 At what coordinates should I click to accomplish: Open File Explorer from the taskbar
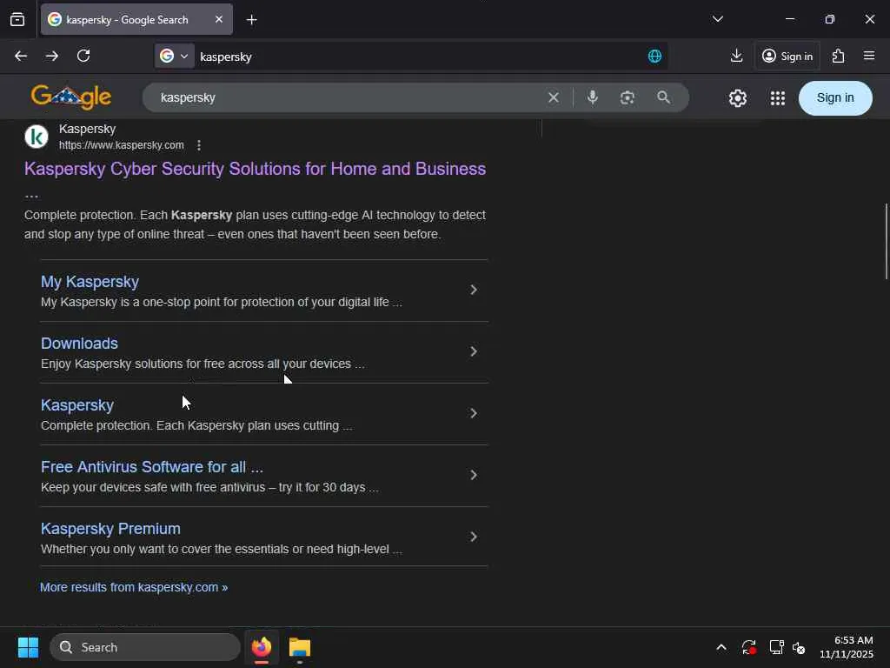[300, 647]
